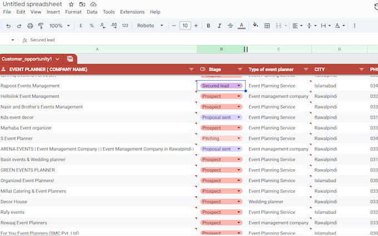The height and width of the screenshot is (236, 378).
Task: Open Stage dropdown for Rajpoot Events Management
Action: 238,86
